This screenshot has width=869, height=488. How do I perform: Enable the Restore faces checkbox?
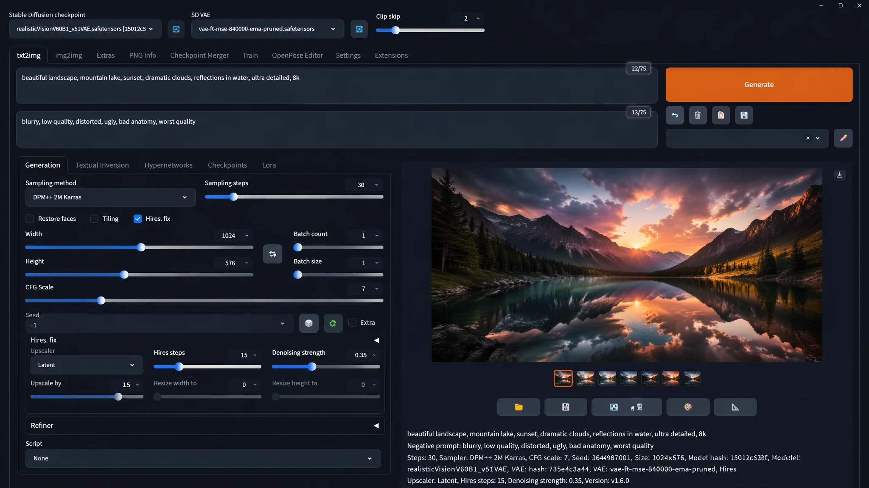tap(30, 219)
